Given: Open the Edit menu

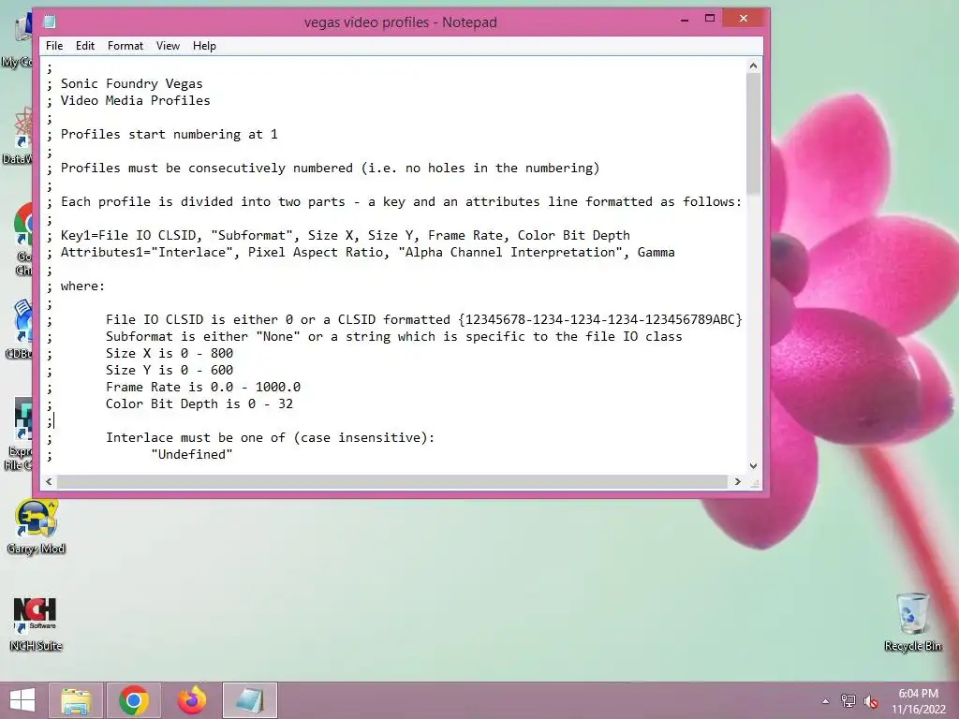Looking at the screenshot, I should tap(85, 46).
